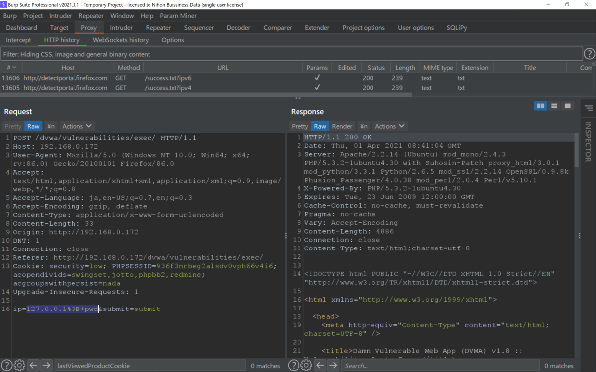Go to previous response search match

(x=320, y=366)
